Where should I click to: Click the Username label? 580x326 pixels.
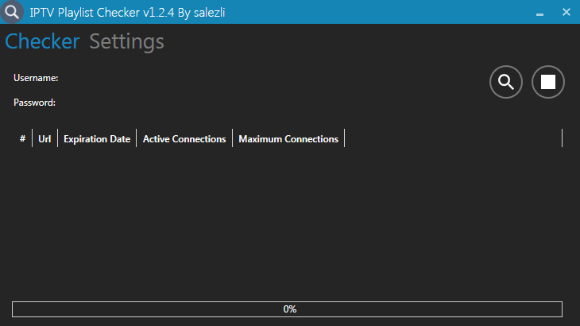pos(36,78)
